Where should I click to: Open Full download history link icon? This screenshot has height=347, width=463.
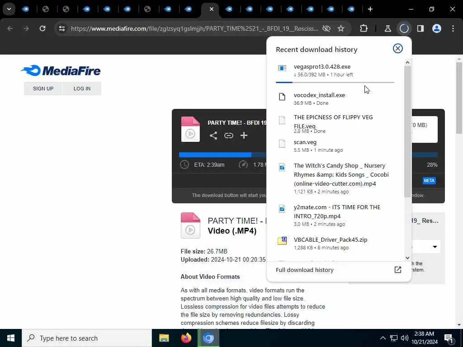[x=398, y=270]
